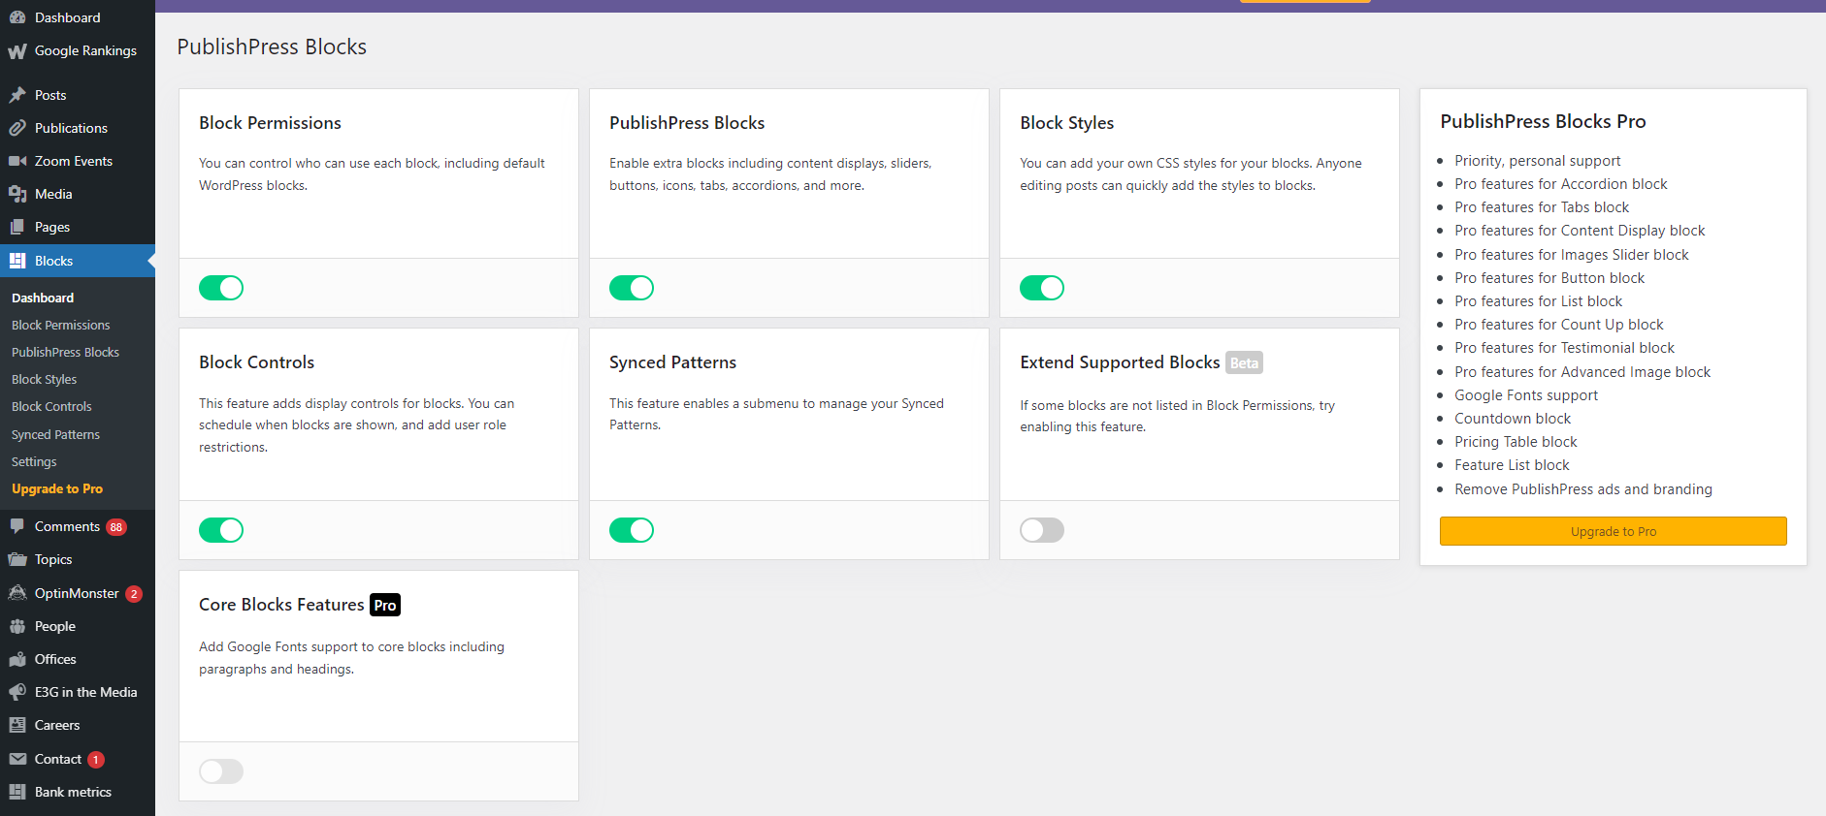Image resolution: width=1826 pixels, height=816 pixels.
Task: Click the Beta label on Extend Supported Blocks
Action: tap(1244, 362)
